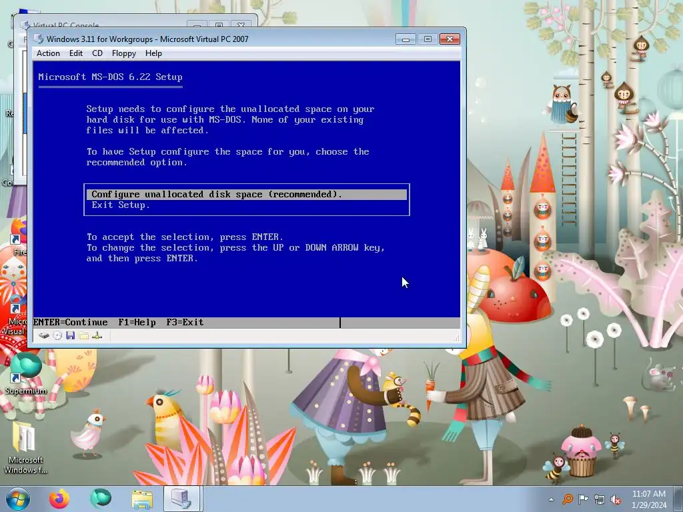
Task: Click the network adapter status icon
Action: (97, 335)
